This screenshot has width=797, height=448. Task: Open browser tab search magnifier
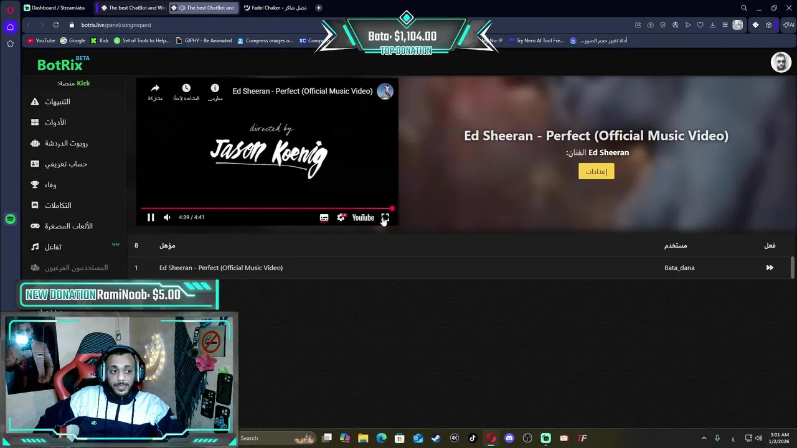pos(744,8)
